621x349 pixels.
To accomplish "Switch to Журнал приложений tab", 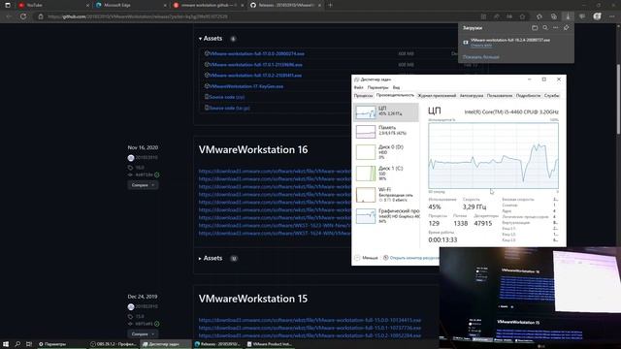I will (437, 96).
